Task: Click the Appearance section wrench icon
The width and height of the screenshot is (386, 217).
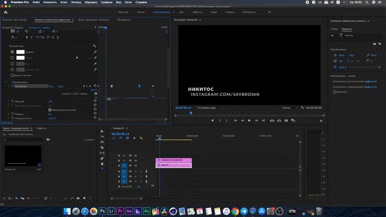Action: 94,46
